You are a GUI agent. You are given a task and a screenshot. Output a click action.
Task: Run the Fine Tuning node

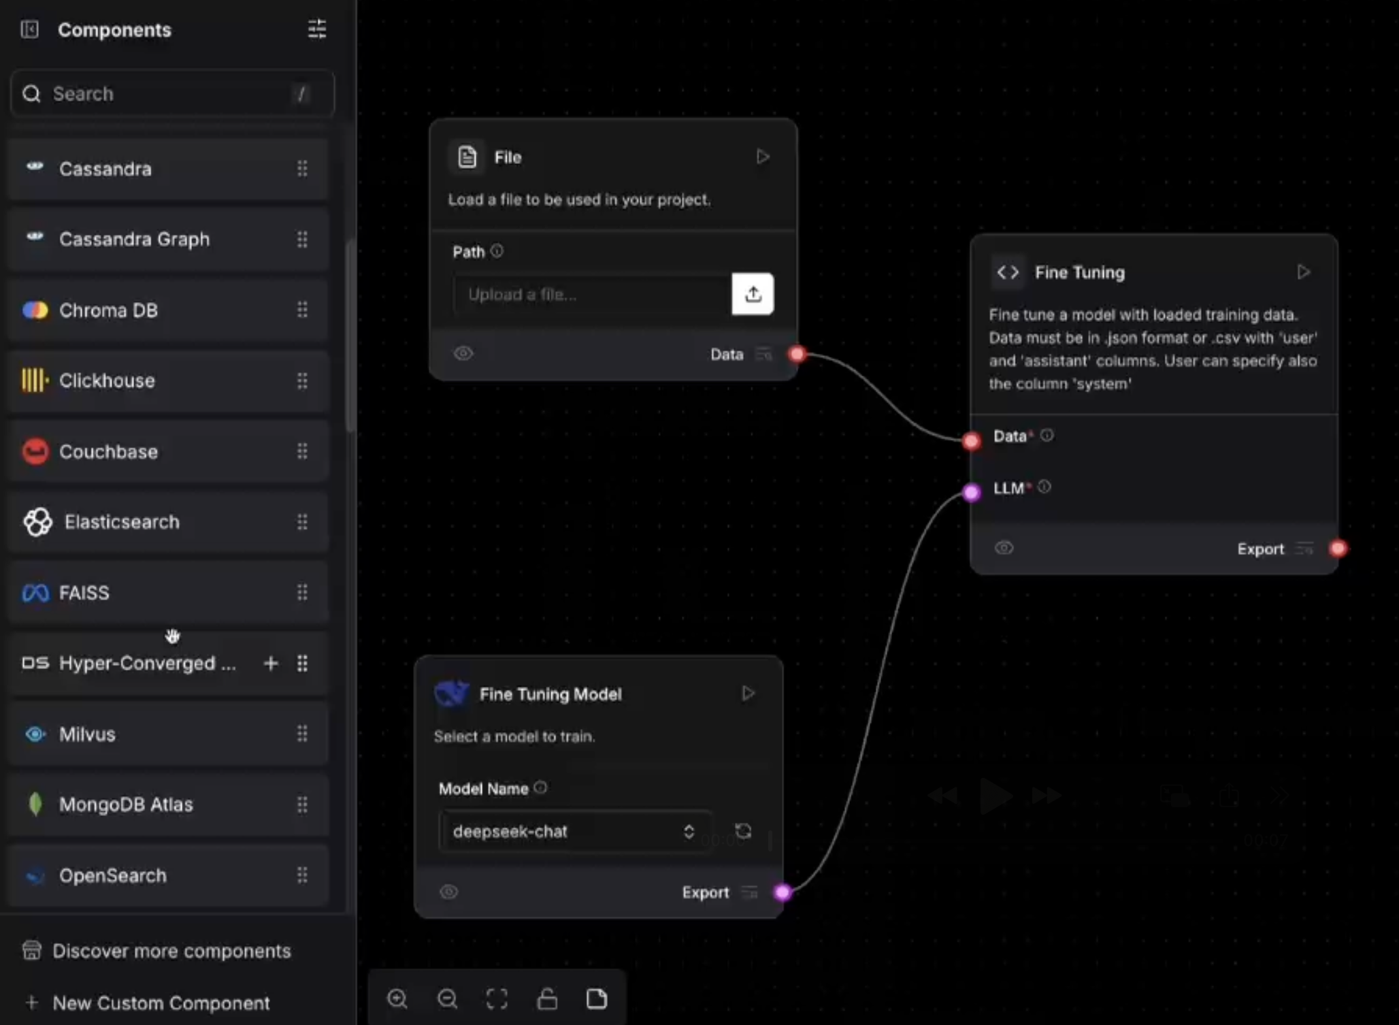[1303, 272]
